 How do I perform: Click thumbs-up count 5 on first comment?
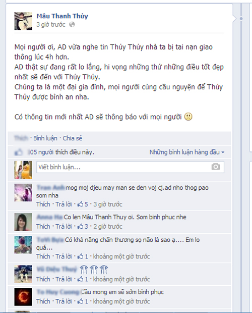click(83, 204)
